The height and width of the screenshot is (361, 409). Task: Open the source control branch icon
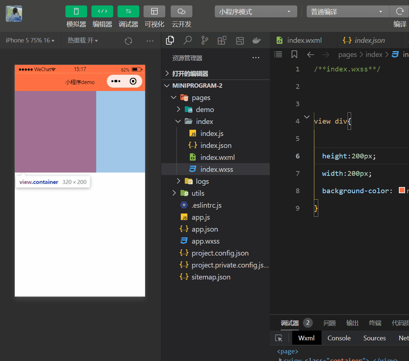pyautogui.click(x=205, y=40)
